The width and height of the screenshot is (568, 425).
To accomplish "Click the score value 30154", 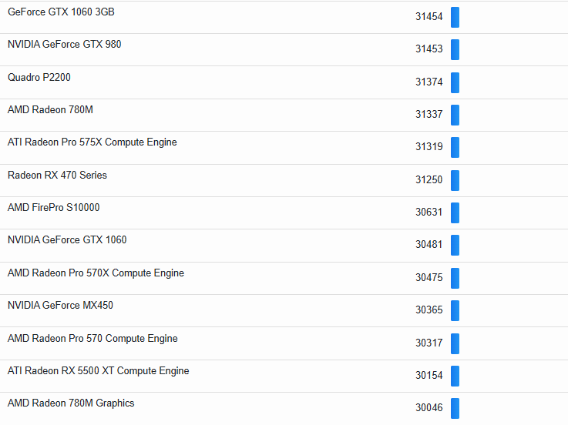I will click(429, 376).
